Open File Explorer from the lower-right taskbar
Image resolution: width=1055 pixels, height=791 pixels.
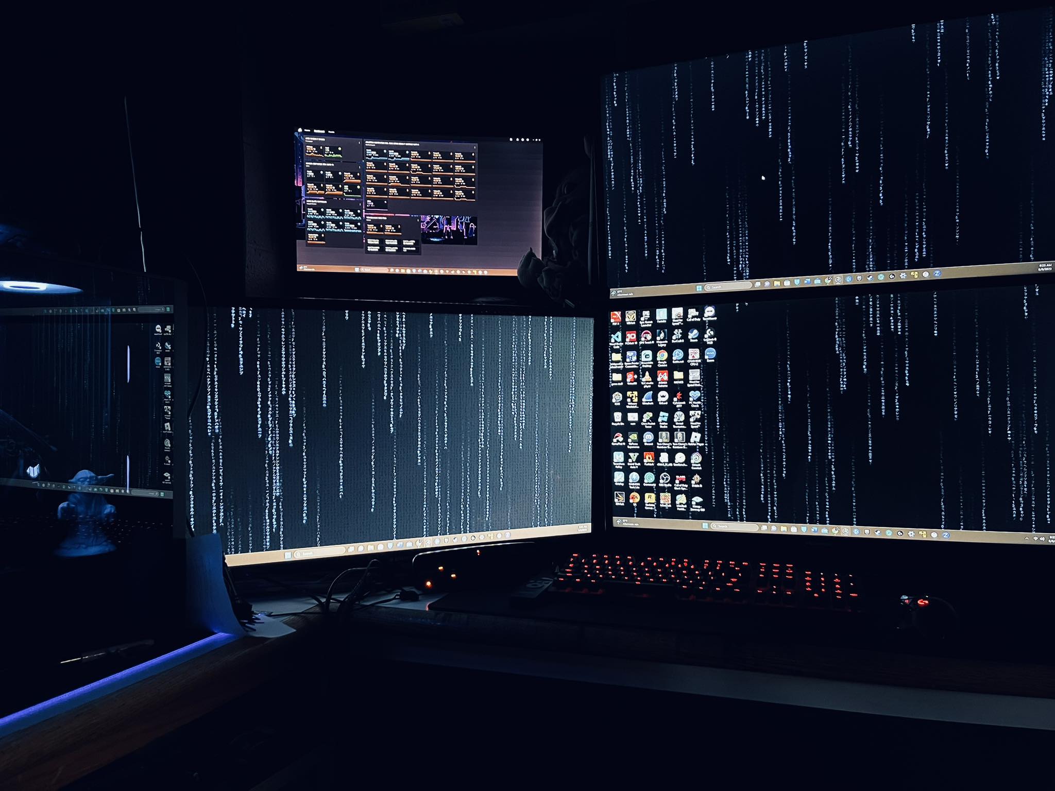click(x=783, y=528)
